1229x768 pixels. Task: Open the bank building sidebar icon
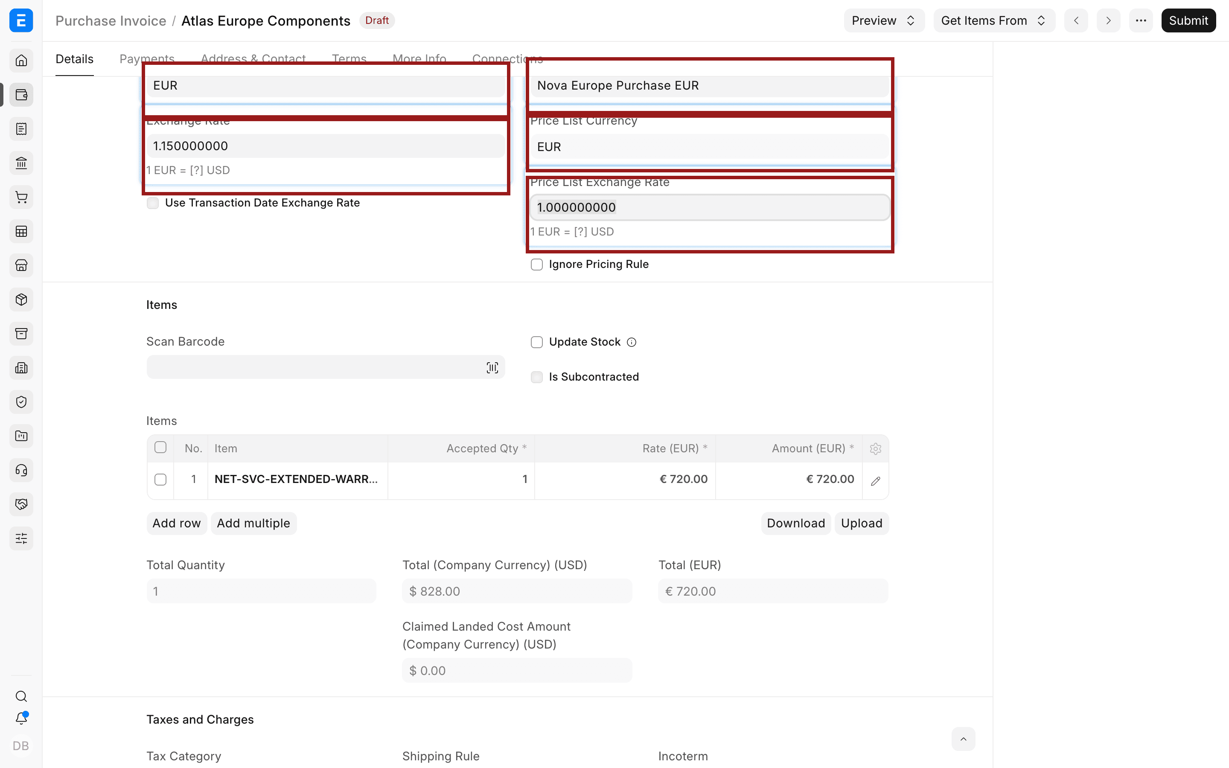[x=21, y=163]
